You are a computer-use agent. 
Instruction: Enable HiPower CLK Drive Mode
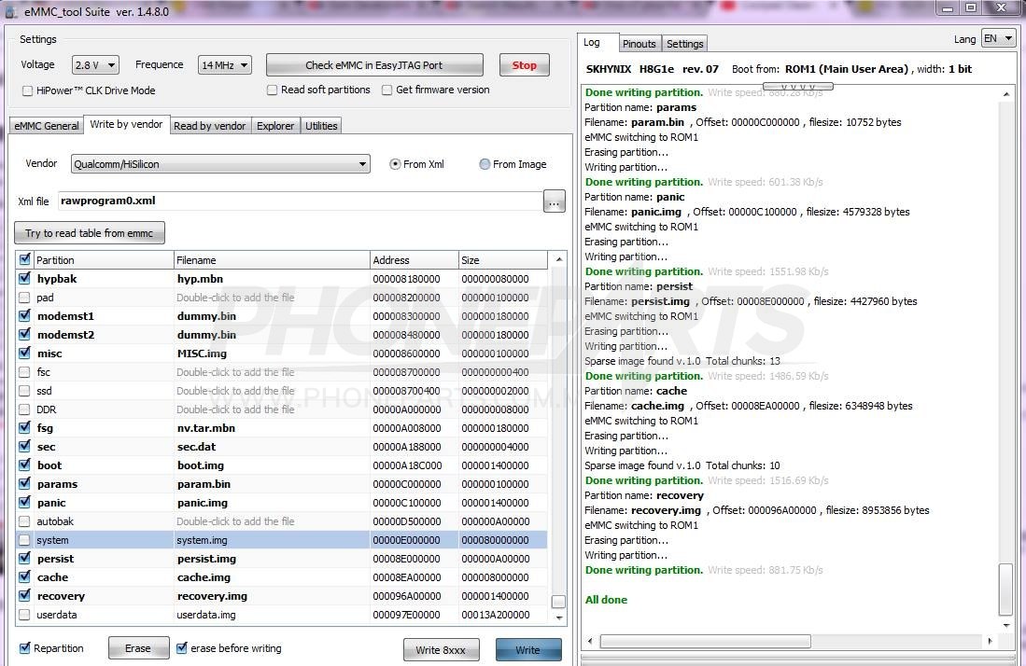coord(26,90)
